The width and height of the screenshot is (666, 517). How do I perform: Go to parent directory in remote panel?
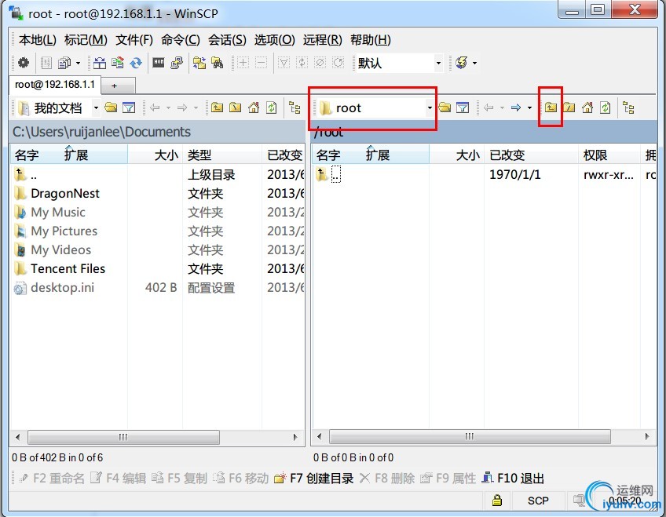[551, 107]
